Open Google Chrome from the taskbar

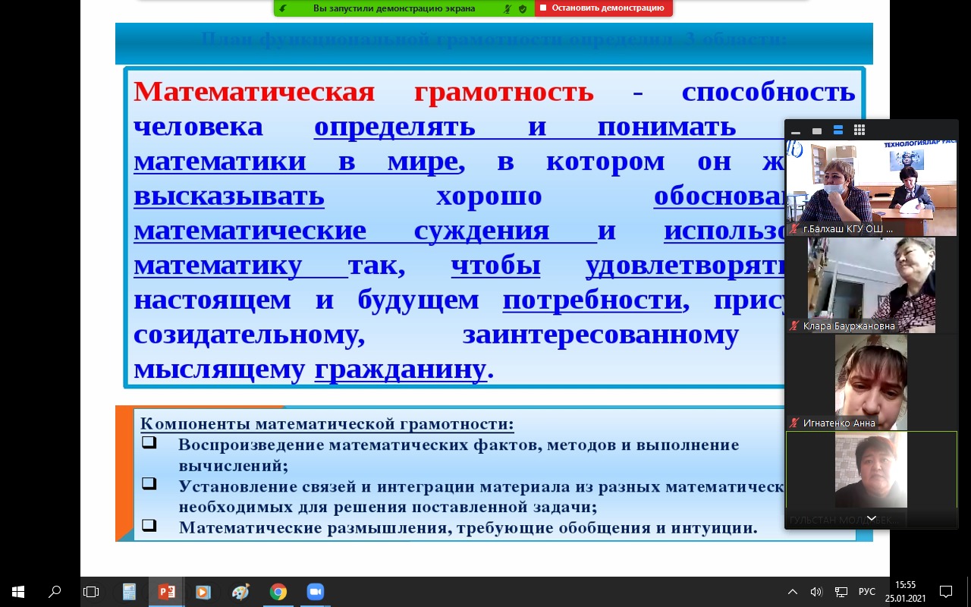278,592
